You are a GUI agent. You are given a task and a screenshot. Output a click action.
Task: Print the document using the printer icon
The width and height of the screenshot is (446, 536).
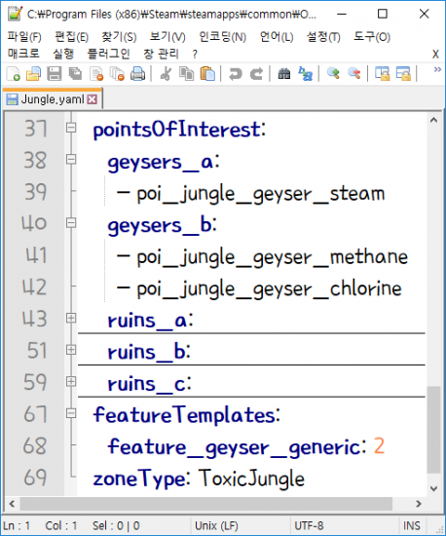pos(137,73)
